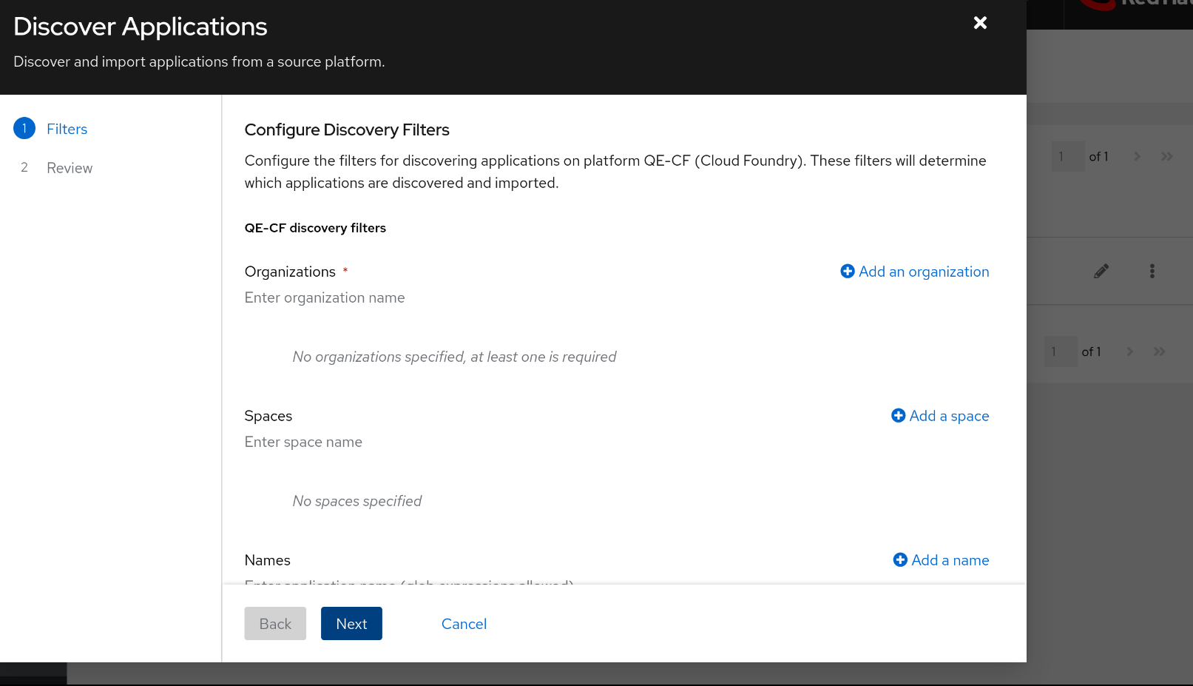Focus the Enter organization name field
This screenshot has height=686, width=1193.
(518, 297)
